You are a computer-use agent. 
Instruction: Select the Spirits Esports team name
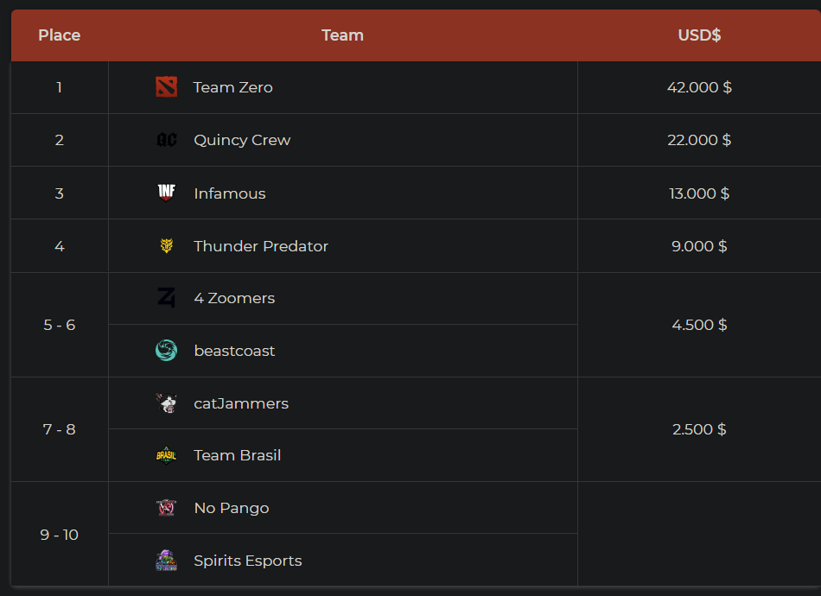248,561
